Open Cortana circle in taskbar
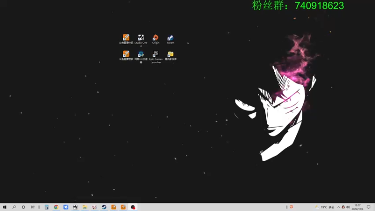The image size is (375, 211). click(23, 207)
